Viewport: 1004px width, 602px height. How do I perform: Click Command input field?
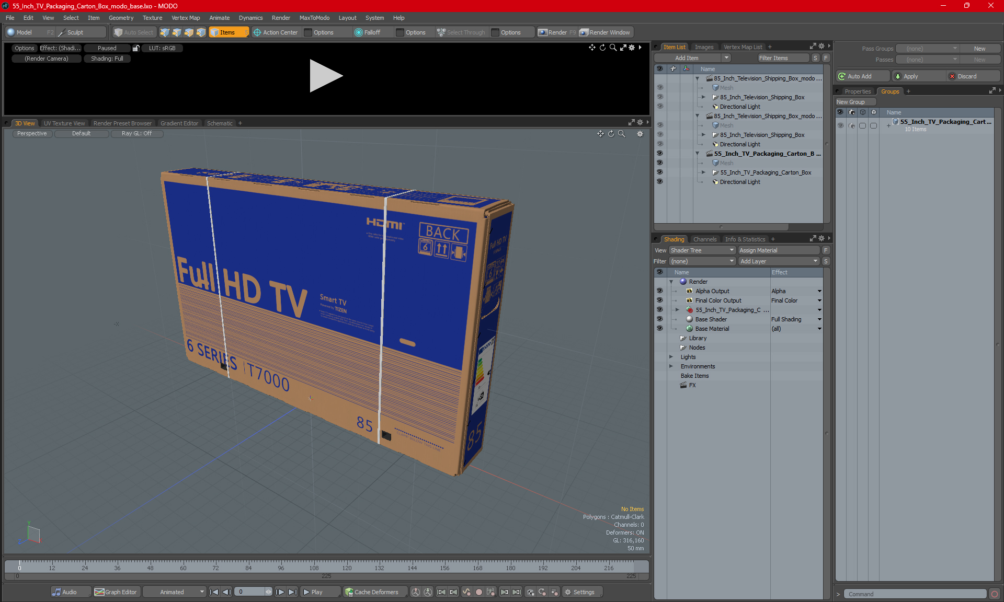click(x=915, y=594)
